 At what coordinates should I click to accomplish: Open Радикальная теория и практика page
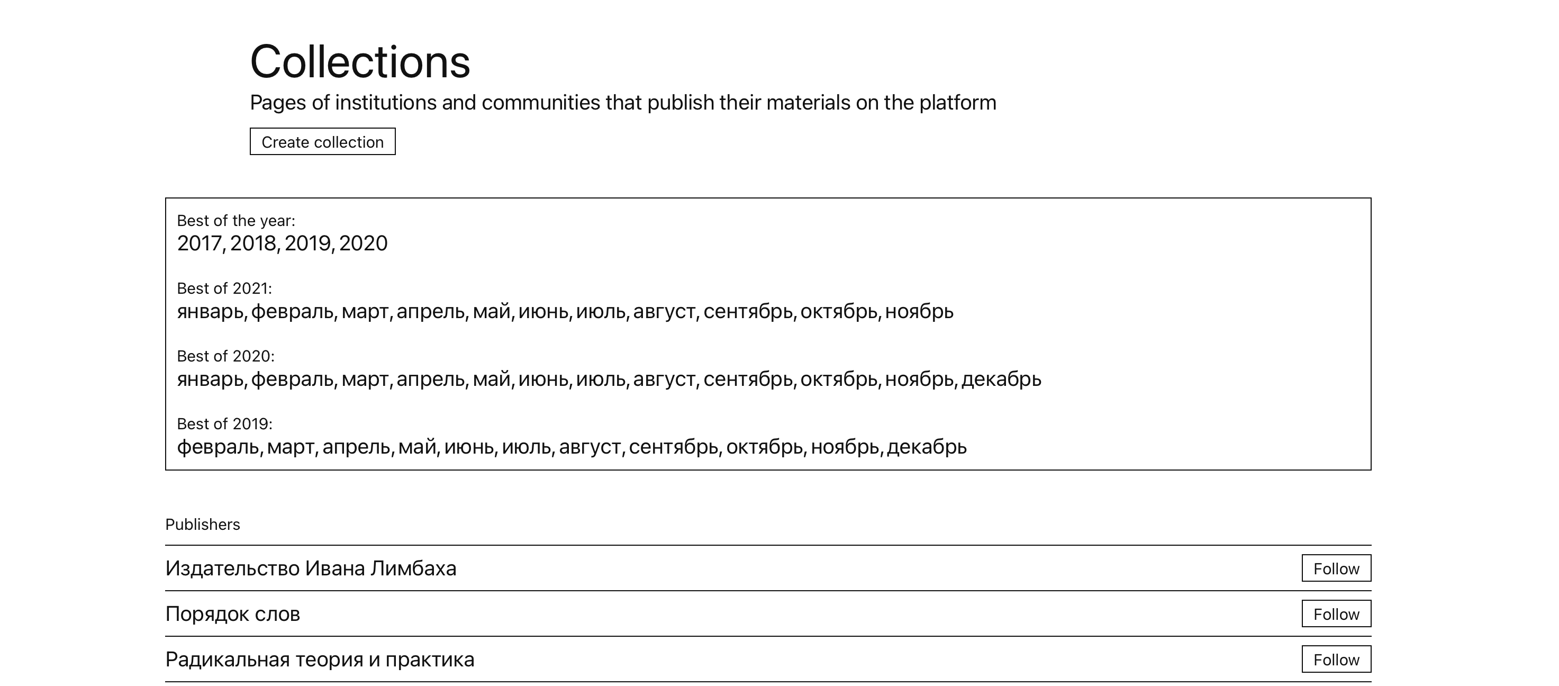(x=320, y=660)
